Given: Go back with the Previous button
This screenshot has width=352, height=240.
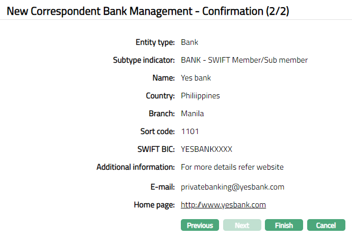Looking at the screenshot, I should [x=200, y=225].
